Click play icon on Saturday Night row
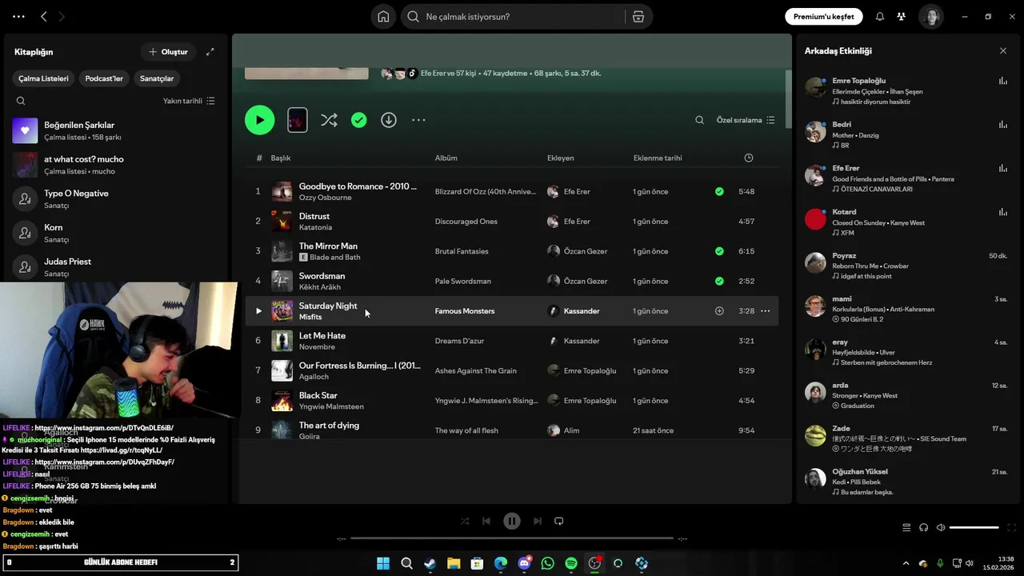The width and height of the screenshot is (1024, 576). pyautogui.click(x=258, y=311)
